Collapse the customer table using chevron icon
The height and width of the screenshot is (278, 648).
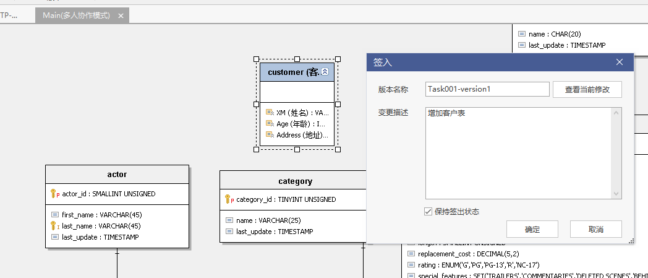pos(325,72)
